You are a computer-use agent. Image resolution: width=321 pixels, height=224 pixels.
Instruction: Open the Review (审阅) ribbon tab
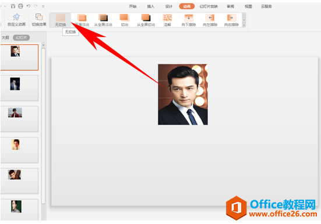coord(230,6)
